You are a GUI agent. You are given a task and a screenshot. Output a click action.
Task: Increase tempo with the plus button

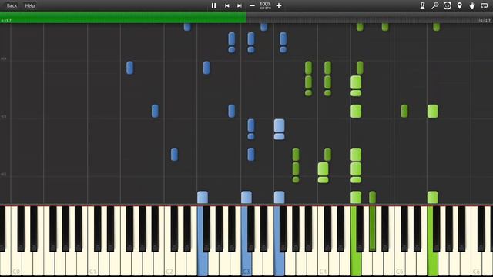(x=279, y=5)
